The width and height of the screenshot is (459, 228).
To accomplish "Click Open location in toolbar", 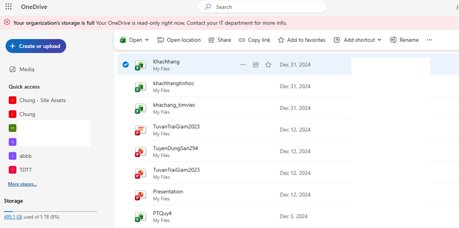I will (x=179, y=40).
